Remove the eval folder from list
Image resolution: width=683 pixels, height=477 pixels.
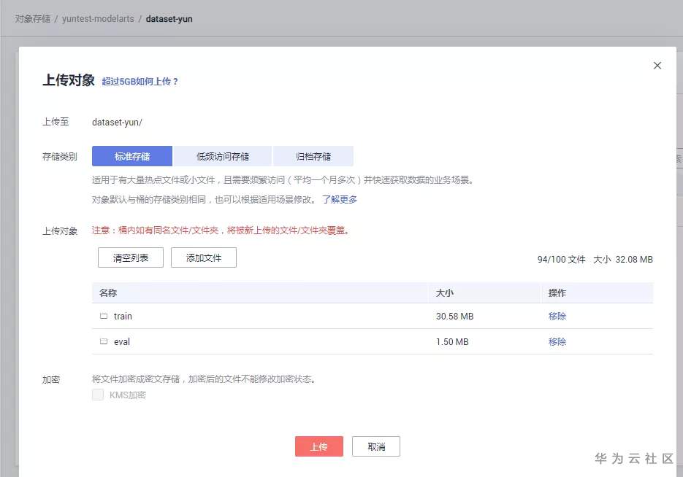pos(557,341)
